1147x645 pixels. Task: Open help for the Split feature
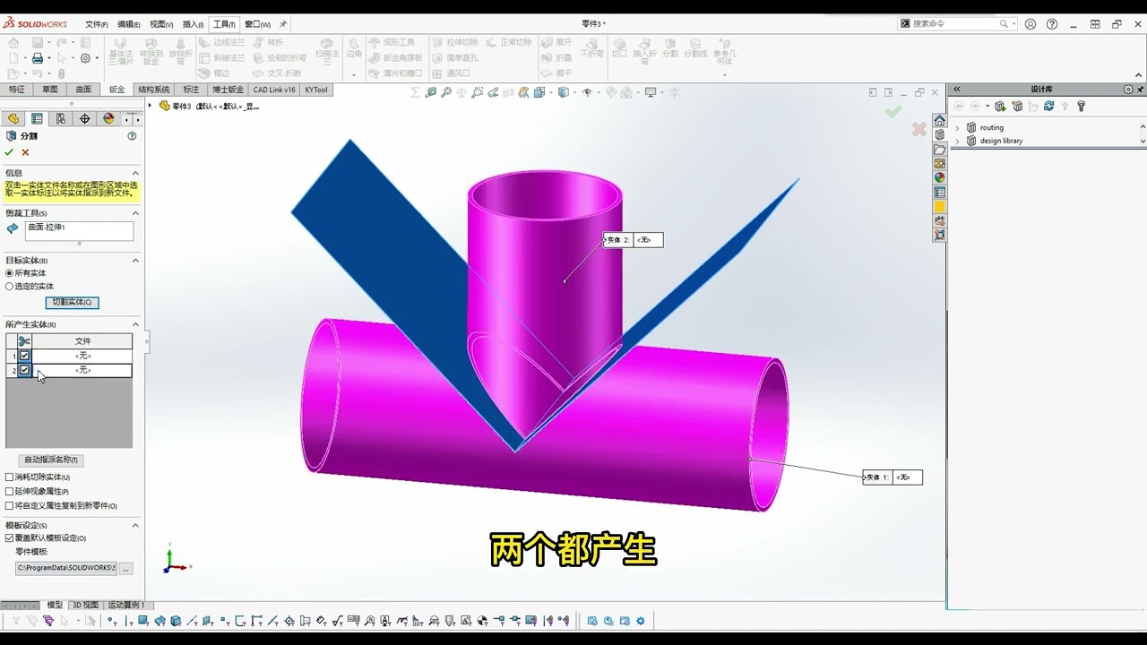point(132,136)
